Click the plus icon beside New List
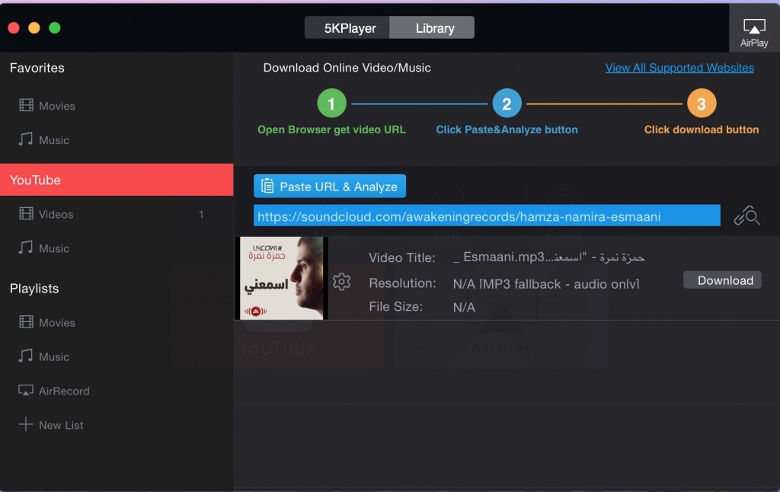 tap(25, 424)
